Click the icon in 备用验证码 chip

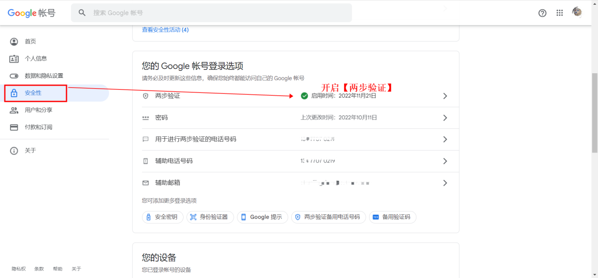click(x=376, y=217)
